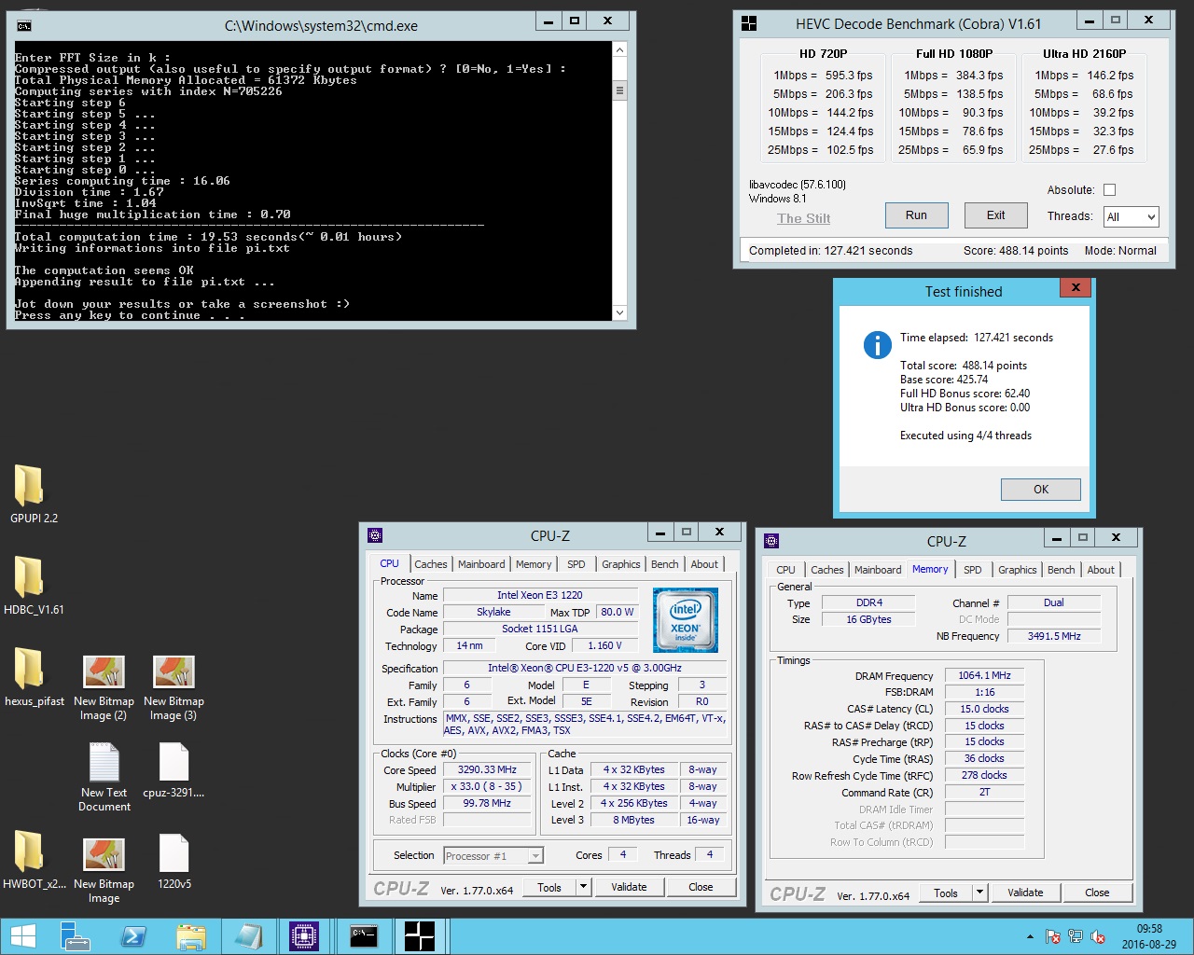Click Validate in right CPU-Z window
Image resolution: width=1194 pixels, height=955 pixels.
[x=1025, y=893]
